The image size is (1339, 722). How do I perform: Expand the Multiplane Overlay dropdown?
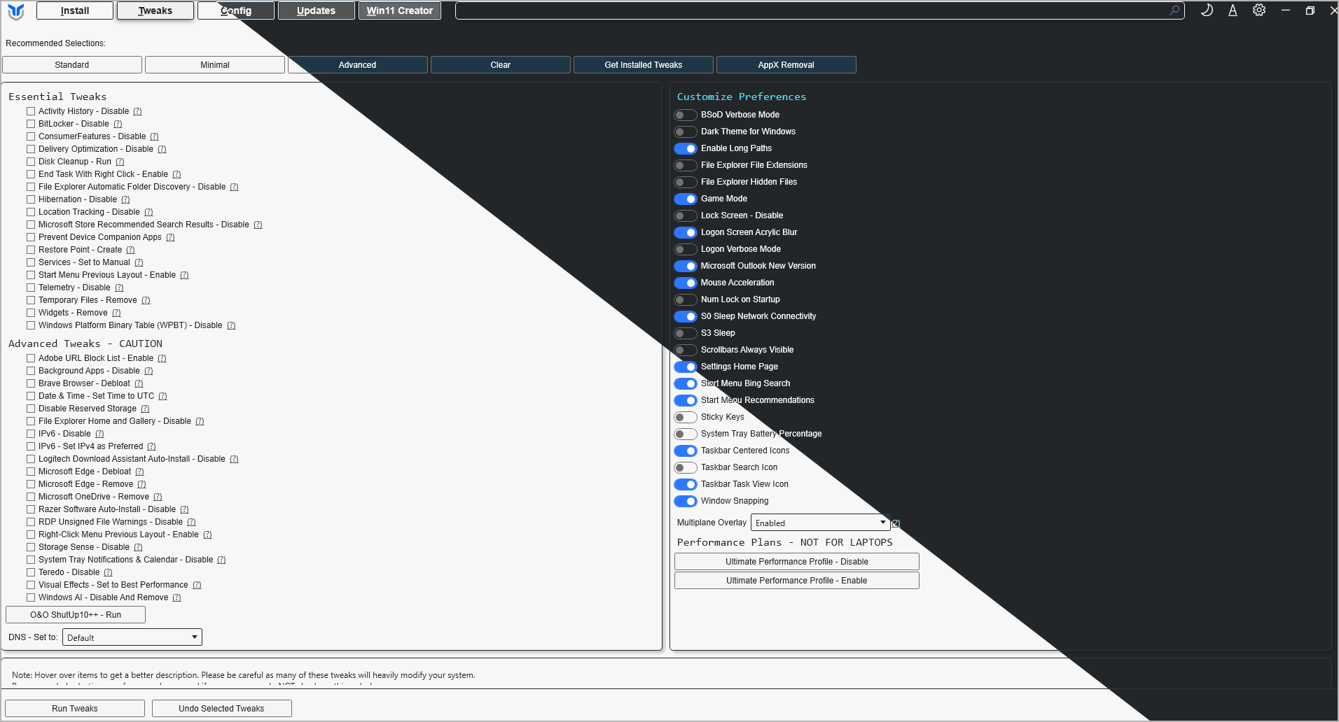pos(820,523)
